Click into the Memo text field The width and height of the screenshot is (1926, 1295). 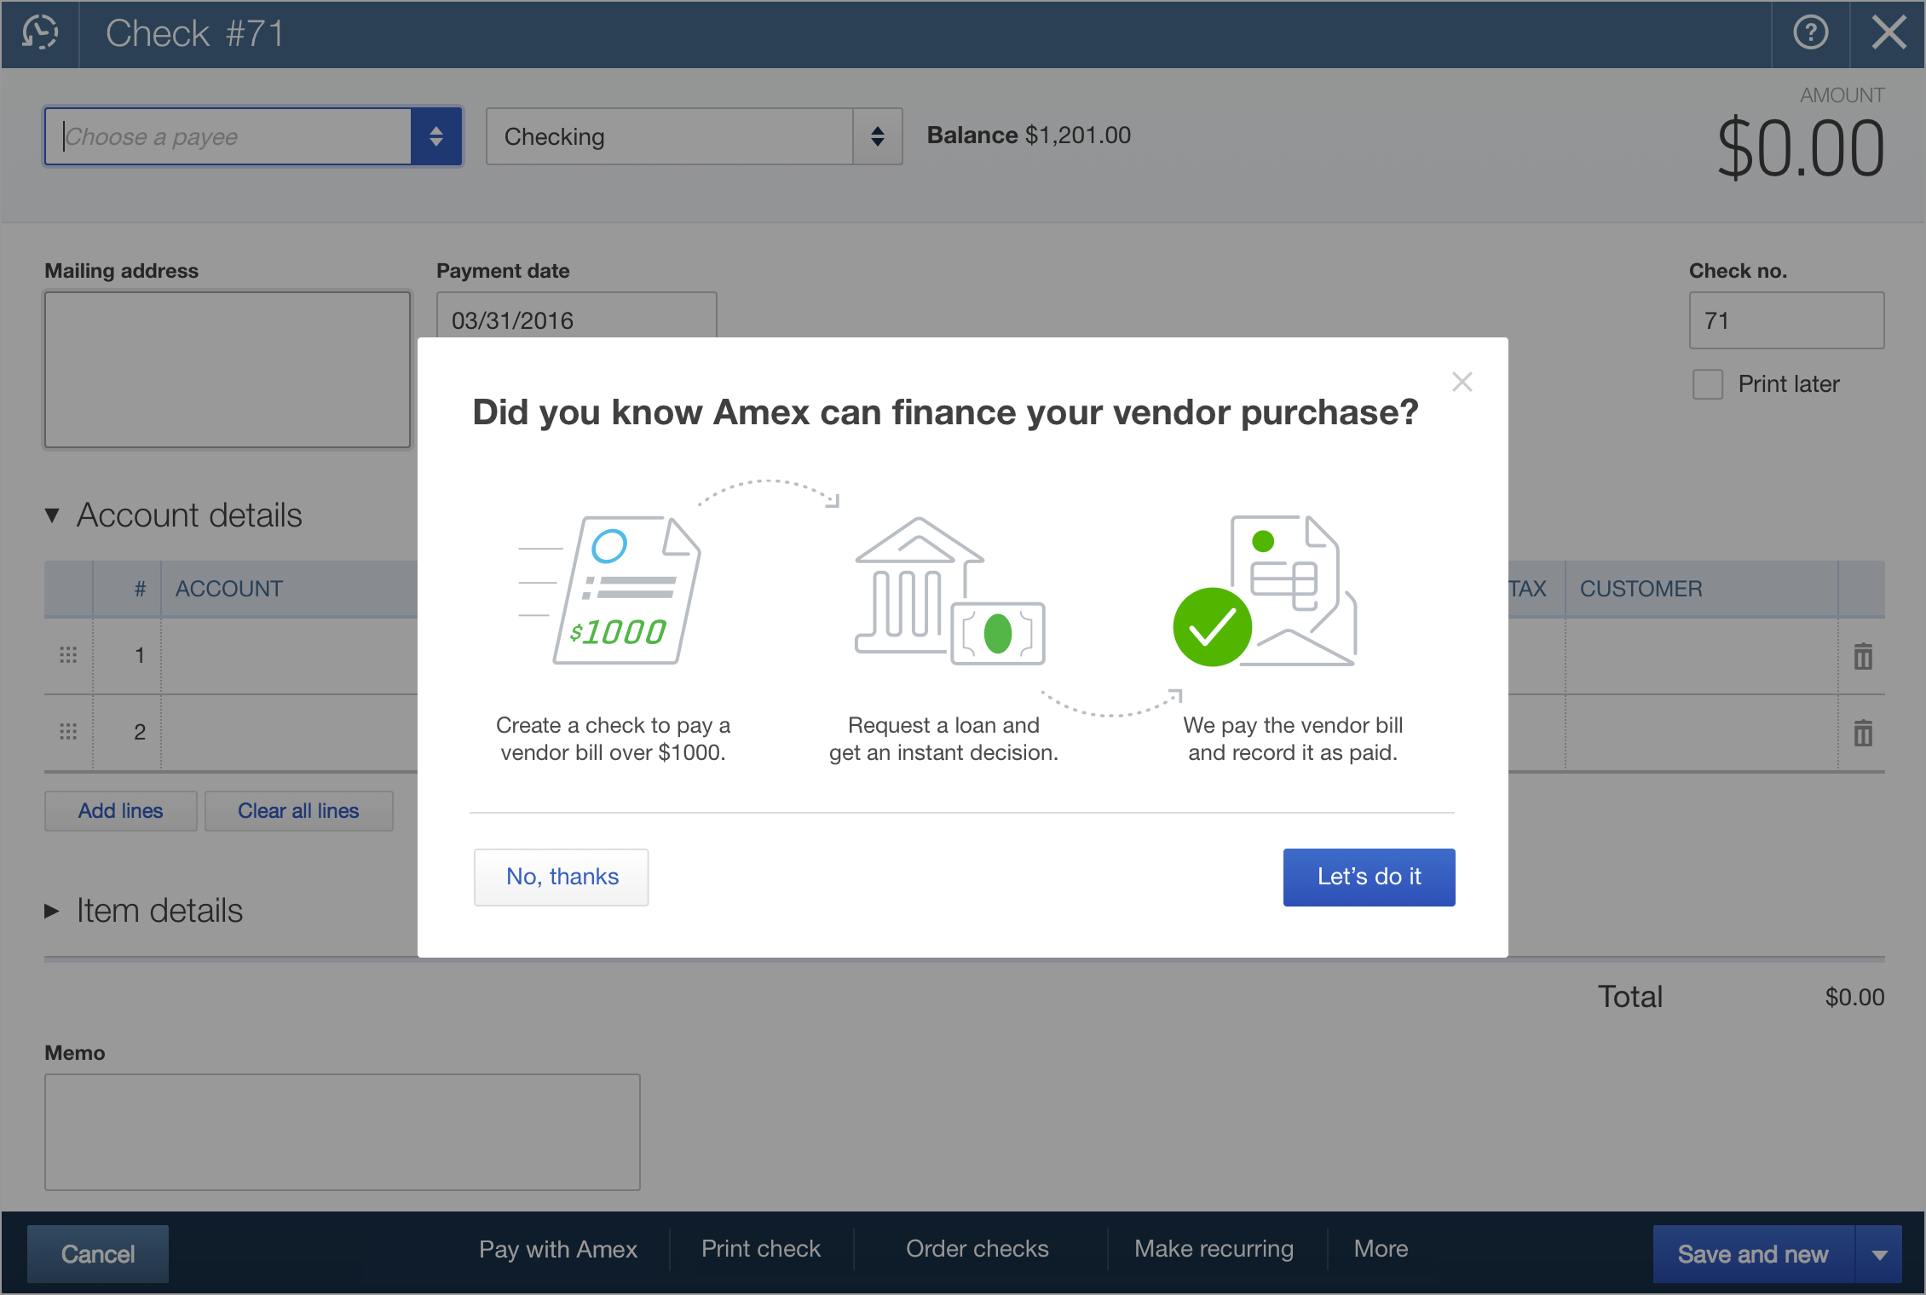coord(342,1131)
